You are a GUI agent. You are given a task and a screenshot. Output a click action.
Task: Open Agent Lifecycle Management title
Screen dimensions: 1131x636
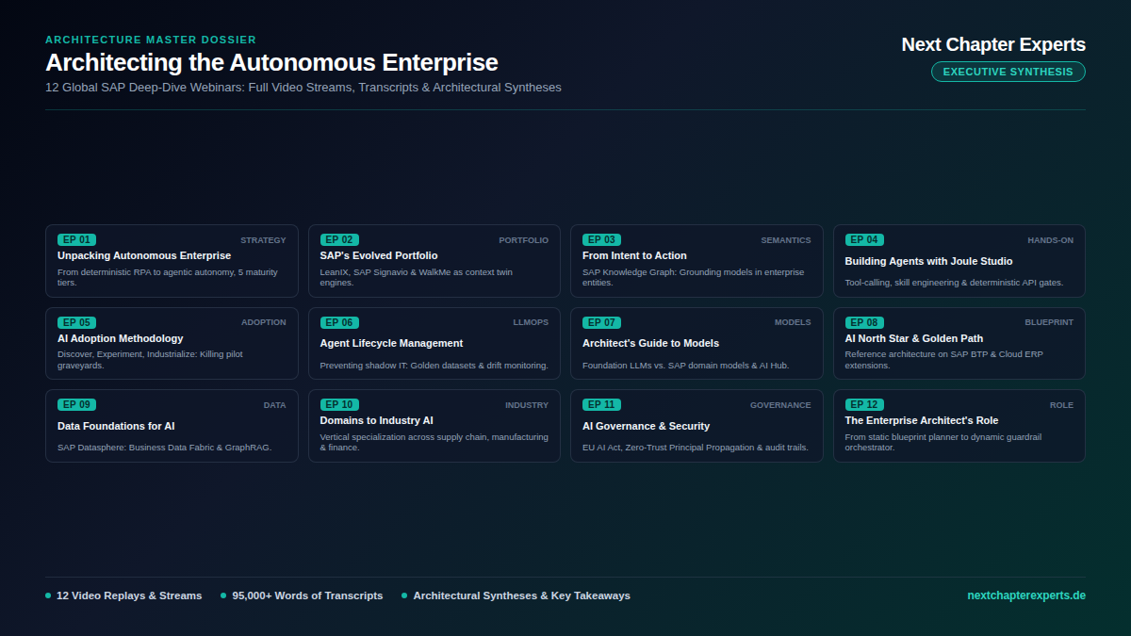pos(391,343)
